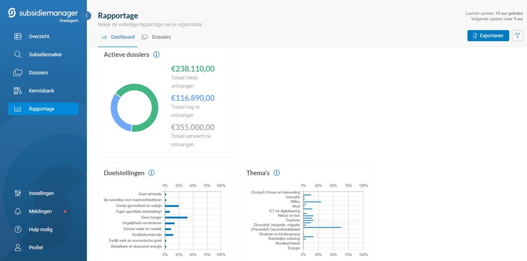
Task: Click the Kennisbank books icon
Action: [18, 91]
